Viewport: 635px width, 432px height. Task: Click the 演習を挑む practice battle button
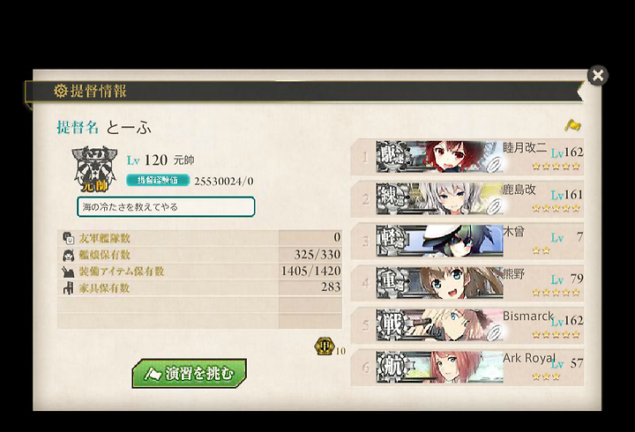pos(189,373)
